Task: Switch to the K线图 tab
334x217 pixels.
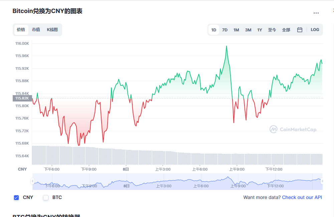Action: click(x=52, y=30)
